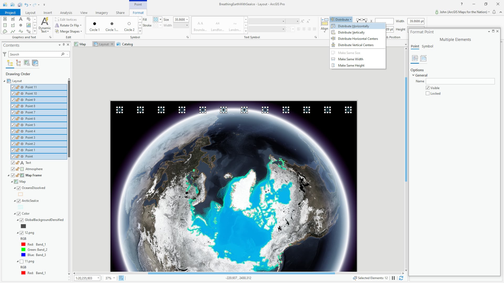Open the map scale dropdown
504x283 pixels.
[x=98, y=278]
